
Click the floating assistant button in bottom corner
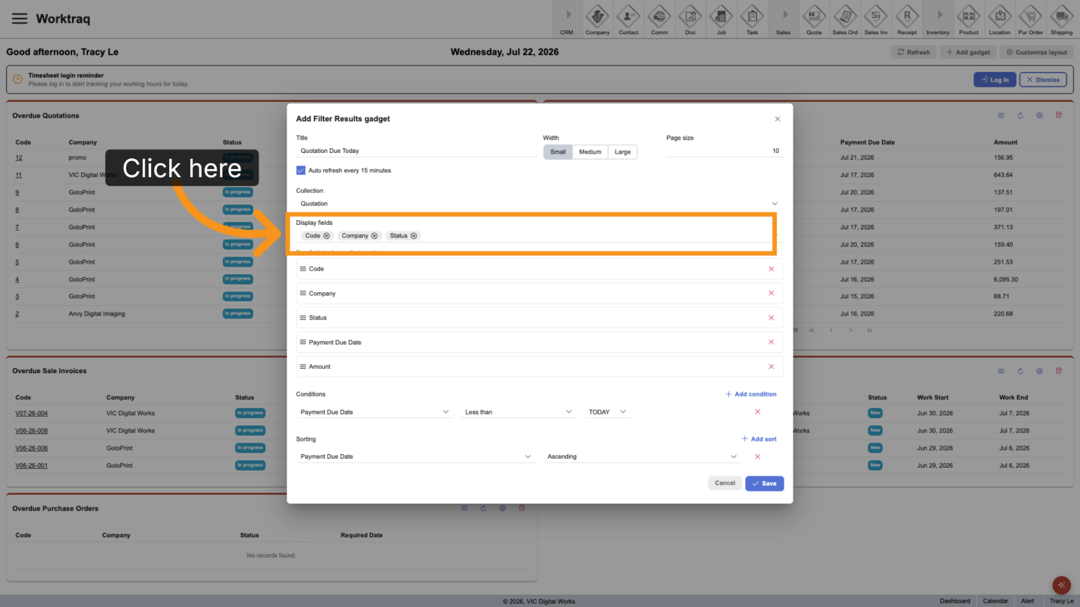click(1061, 585)
